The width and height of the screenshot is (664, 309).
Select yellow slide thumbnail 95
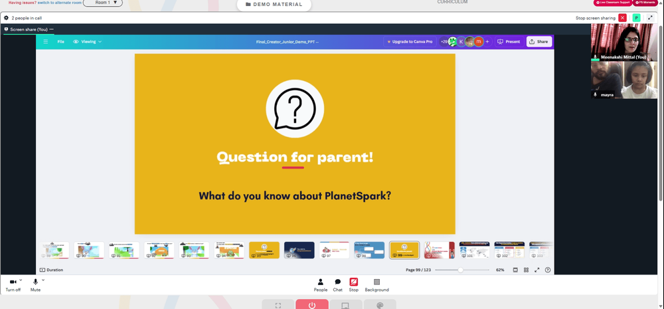pos(264,250)
